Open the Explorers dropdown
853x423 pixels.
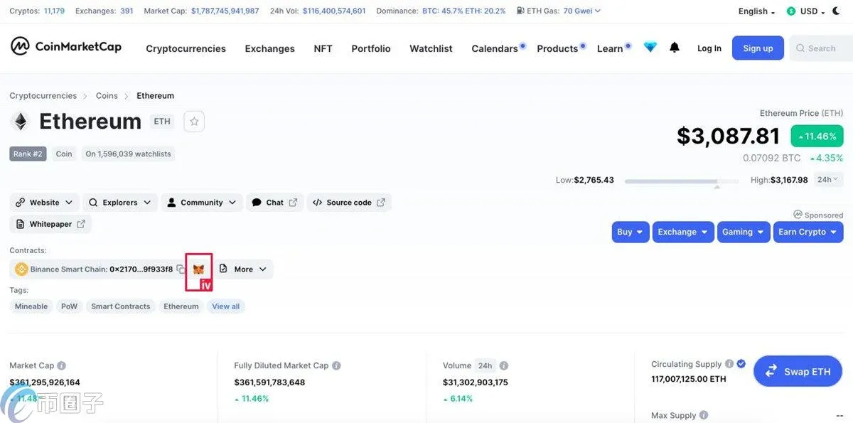pos(120,203)
